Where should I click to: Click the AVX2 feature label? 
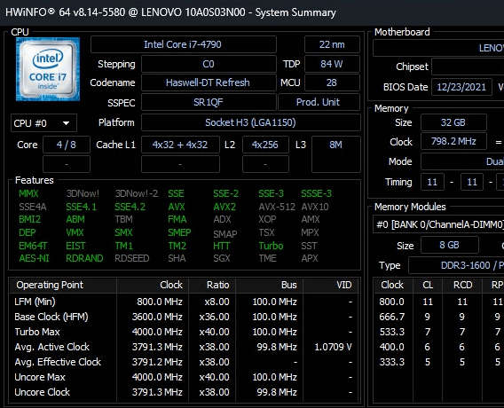224,207
